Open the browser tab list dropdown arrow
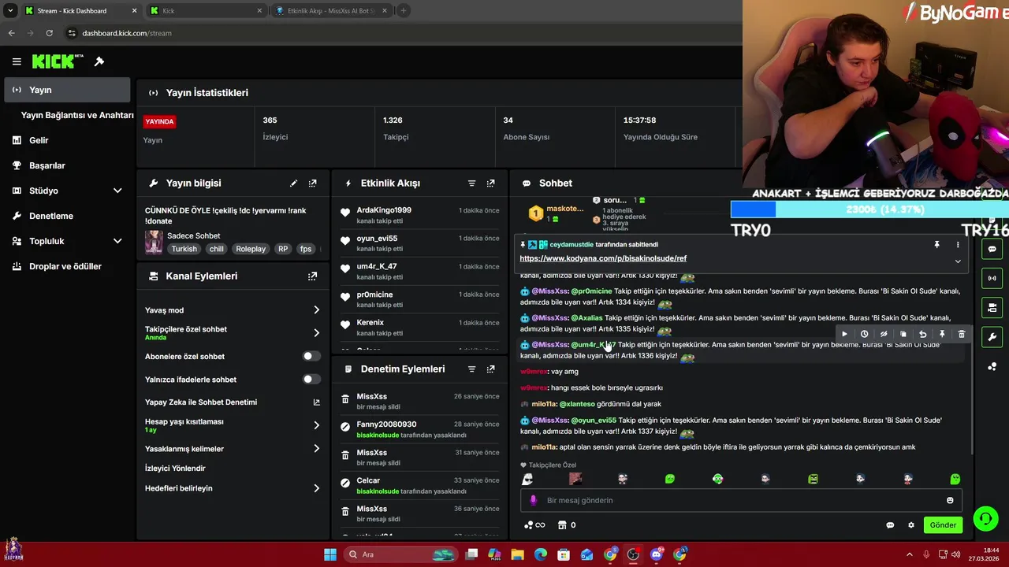This screenshot has width=1009, height=567. coord(10,11)
